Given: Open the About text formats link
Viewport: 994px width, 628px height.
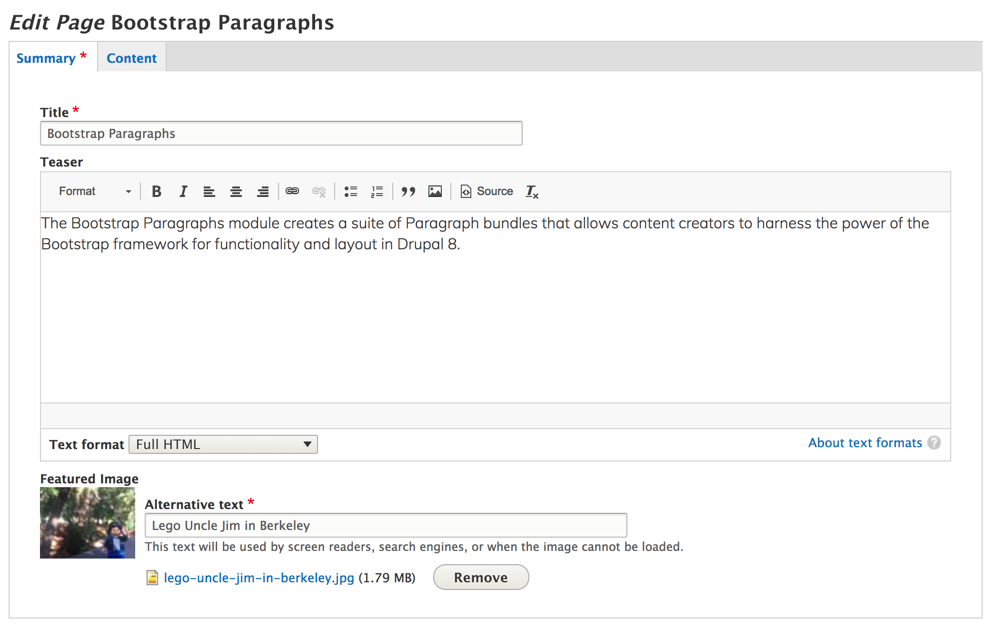Looking at the screenshot, I should pos(865,443).
